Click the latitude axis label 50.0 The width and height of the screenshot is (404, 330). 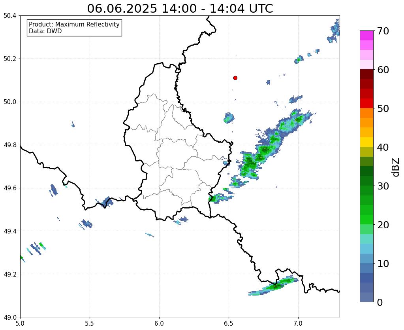10,102
